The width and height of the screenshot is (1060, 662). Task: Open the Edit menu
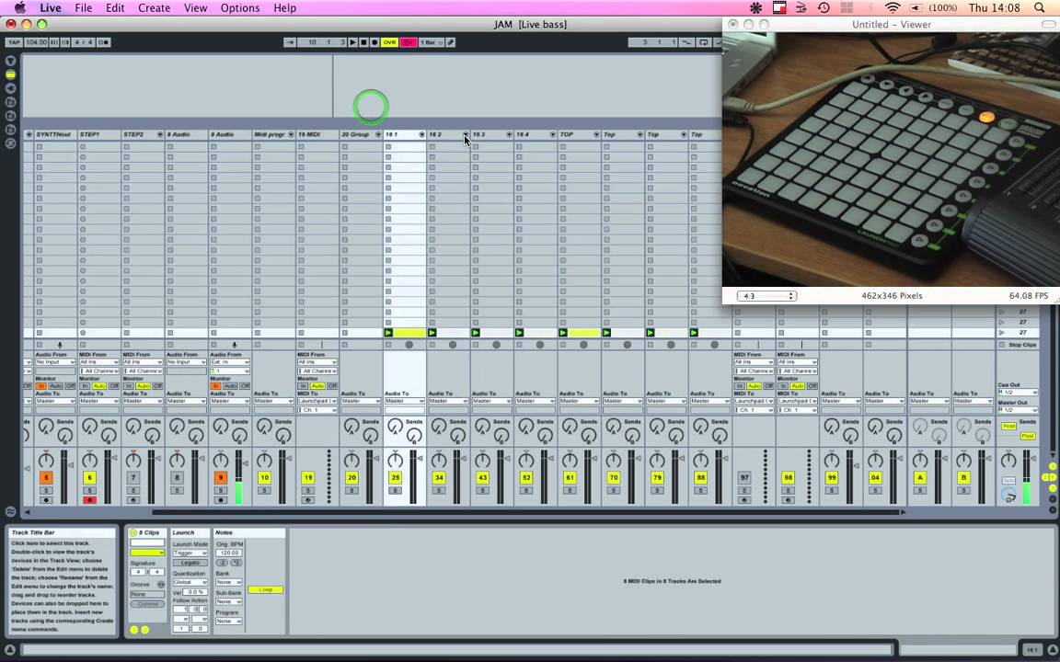(115, 8)
